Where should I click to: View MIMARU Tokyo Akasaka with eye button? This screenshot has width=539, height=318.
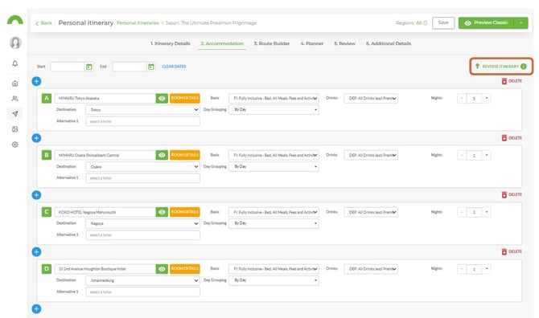(162, 99)
